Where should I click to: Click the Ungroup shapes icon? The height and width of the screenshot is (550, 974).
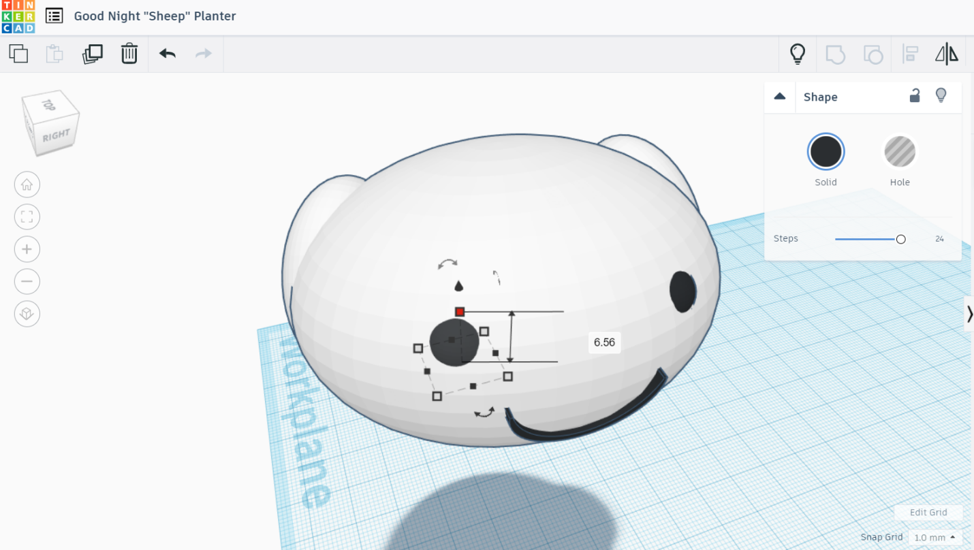(873, 54)
